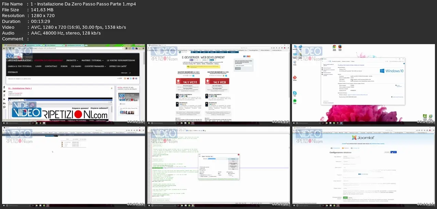The width and height of the screenshot is (437, 209).
Task: Open LE VOSTRE VIDEORIPETIZIONI menu item
Action: pos(121,61)
